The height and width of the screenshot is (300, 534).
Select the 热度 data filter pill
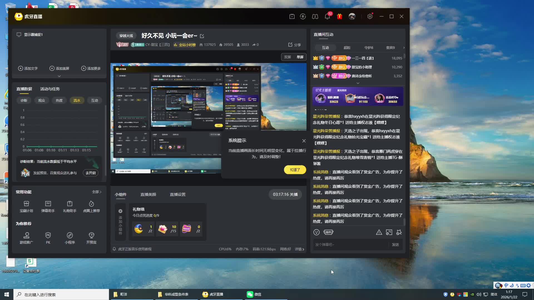[x=59, y=100]
